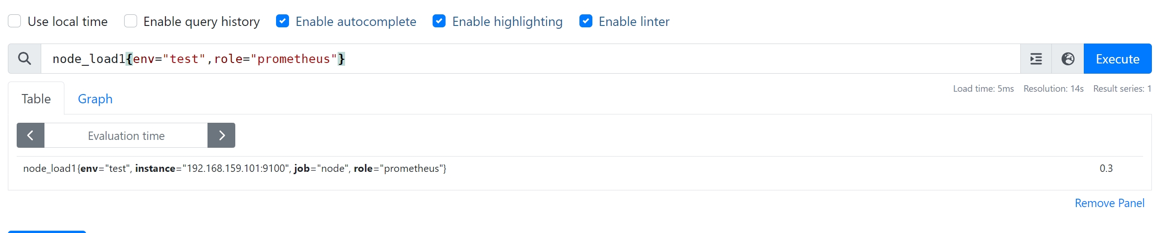Select the node_load1 result series row
Viewport: 1163px width, 233px height.
[580, 169]
